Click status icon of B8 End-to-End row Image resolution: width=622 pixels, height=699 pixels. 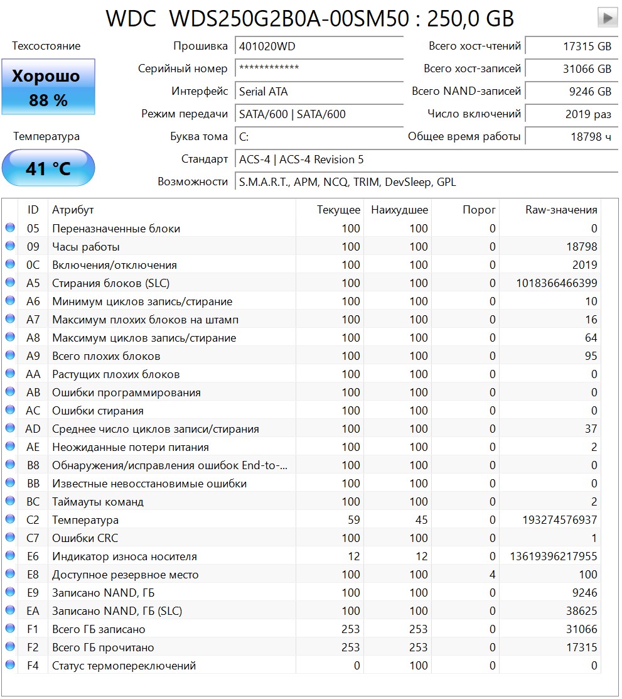coord(10,465)
